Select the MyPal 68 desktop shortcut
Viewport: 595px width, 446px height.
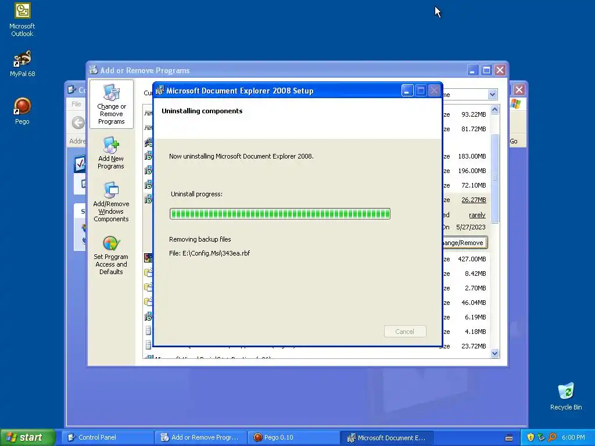pyautogui.click(x=22, y=64)
